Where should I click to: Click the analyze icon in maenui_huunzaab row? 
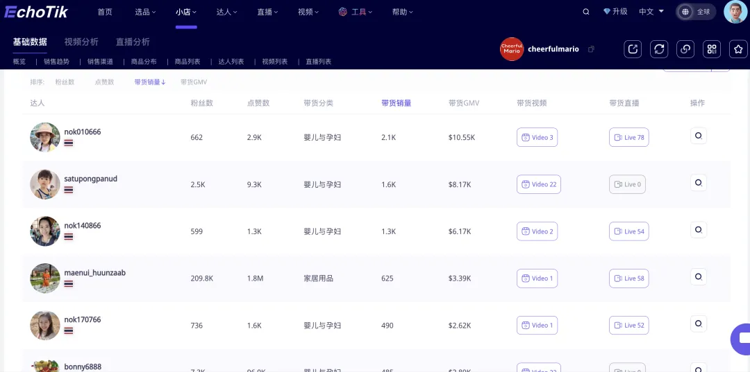698,277
